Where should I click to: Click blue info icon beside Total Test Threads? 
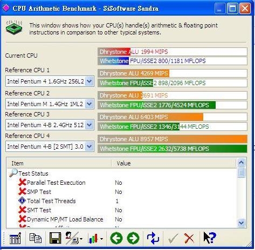click(x=22, y=200)
